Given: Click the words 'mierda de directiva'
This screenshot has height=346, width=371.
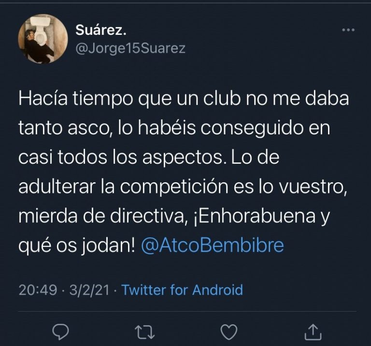Looking at the screenshot, I should 101,216.
